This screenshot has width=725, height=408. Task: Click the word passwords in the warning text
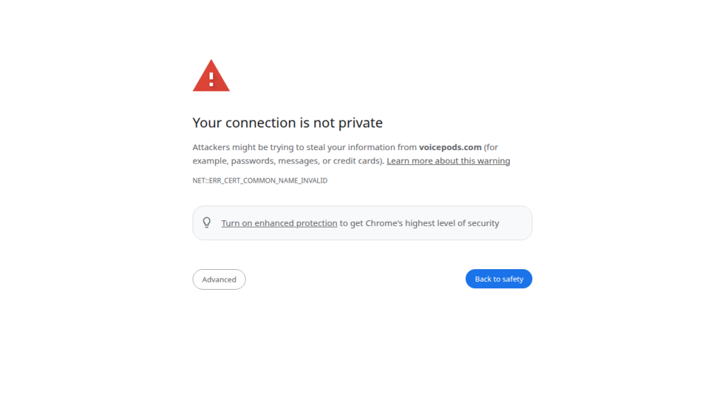coord(251,161)
